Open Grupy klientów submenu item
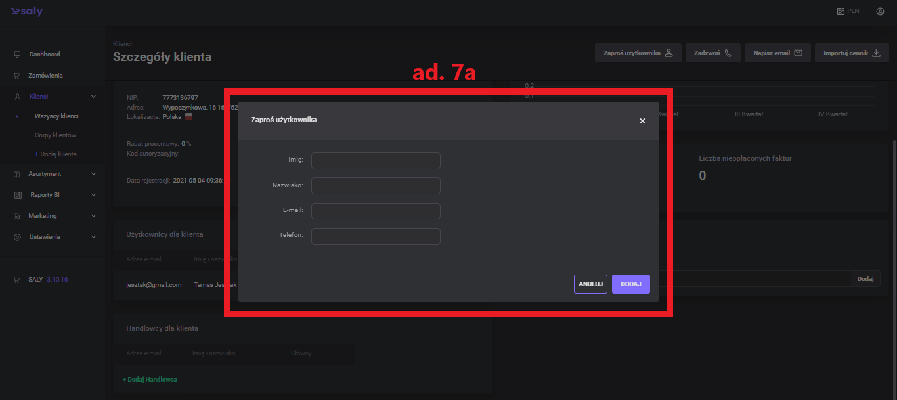 [x=55, y=135]
